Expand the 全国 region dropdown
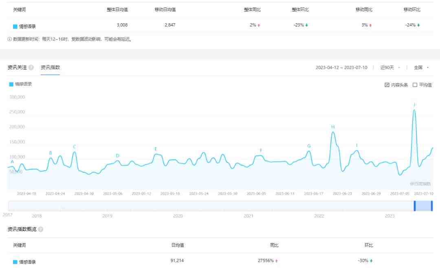 420,67
